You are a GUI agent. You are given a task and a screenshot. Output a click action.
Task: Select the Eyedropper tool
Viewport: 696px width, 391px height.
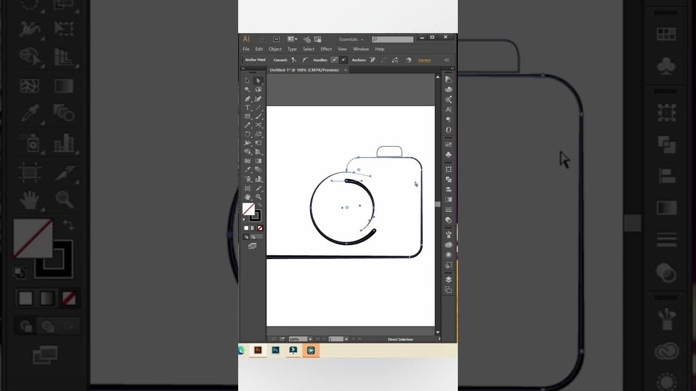pyautogui.click(x=247, y=170)
